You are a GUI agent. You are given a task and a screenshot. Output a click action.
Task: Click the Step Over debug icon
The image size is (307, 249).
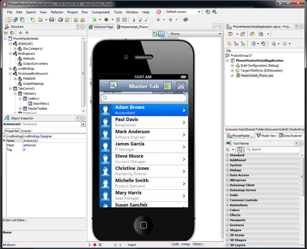(x=140, y=19)
